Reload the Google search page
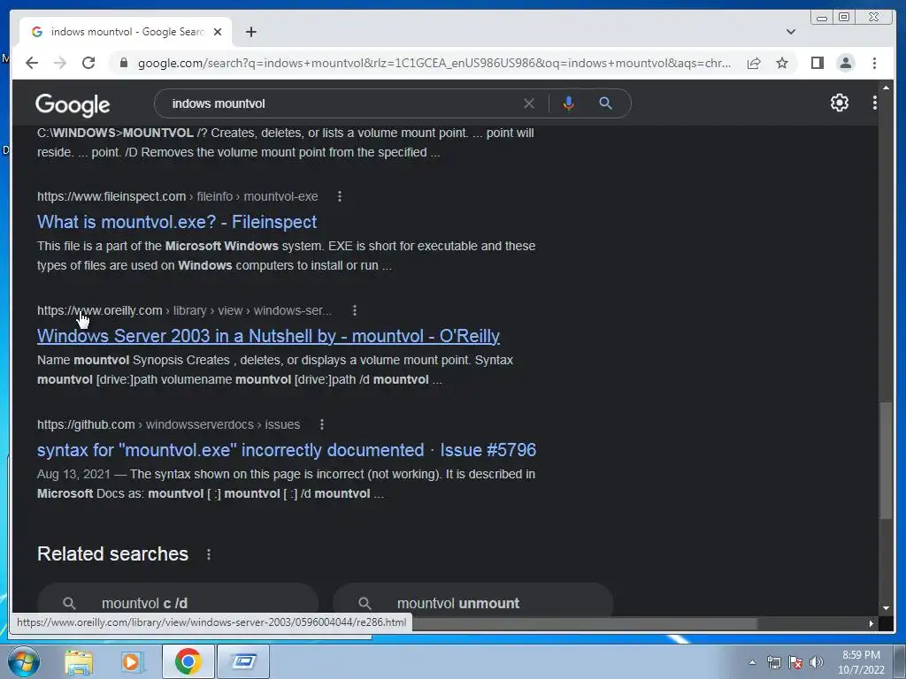Image resolution: width=906 pixels, height=679 pixels. [x=88, y=63]
